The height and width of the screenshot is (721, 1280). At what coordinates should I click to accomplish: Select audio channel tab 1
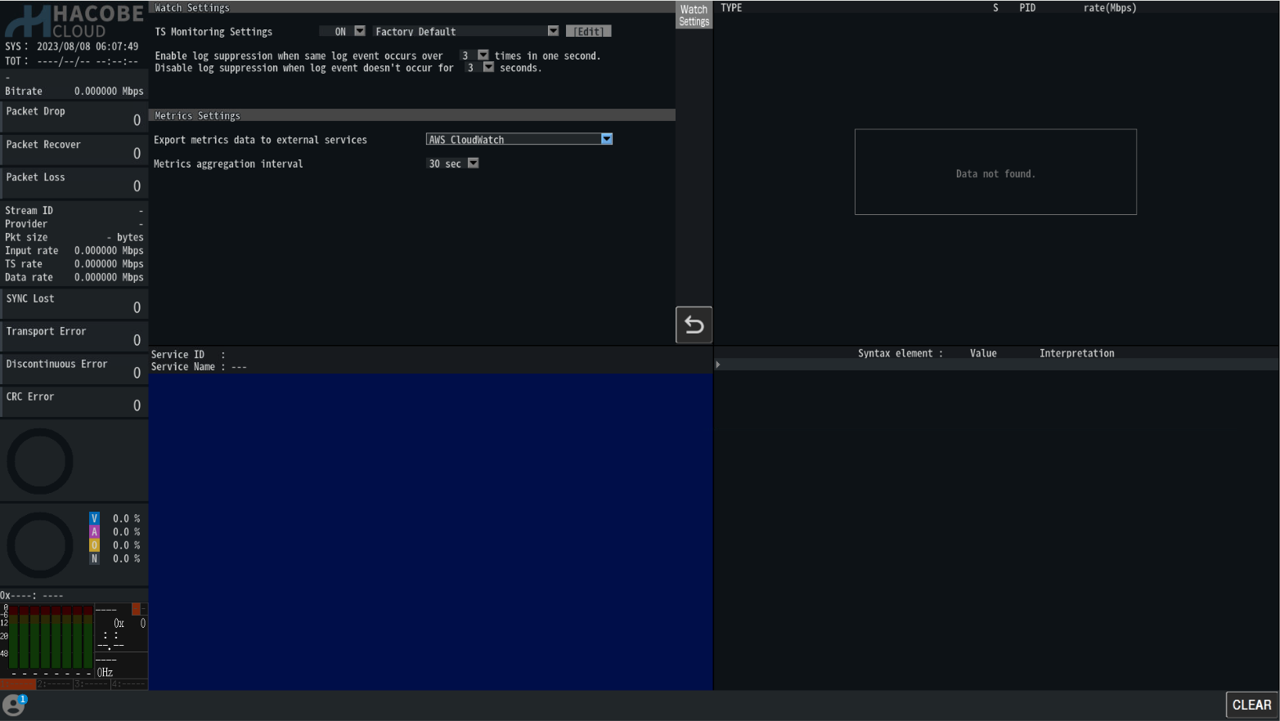pos(18,683)
